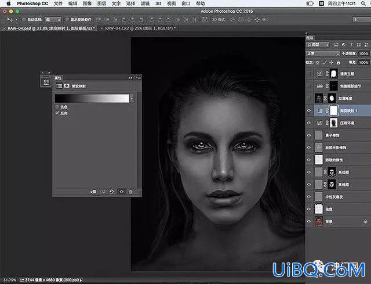Open the Move tool preset arrow
371x284 pixels.
[x=16, y=19]
